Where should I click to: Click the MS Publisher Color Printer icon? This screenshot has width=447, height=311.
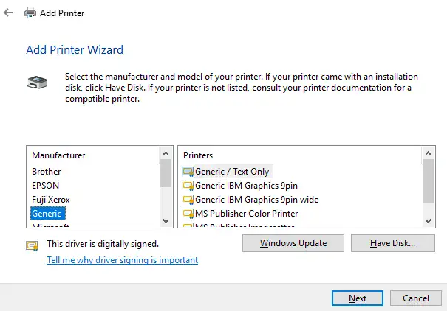tap(188, 214)
